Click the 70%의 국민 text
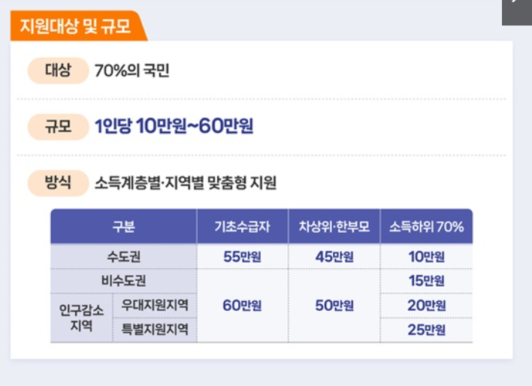This screenshot has height=386, width=532. (x=132, y=71)
